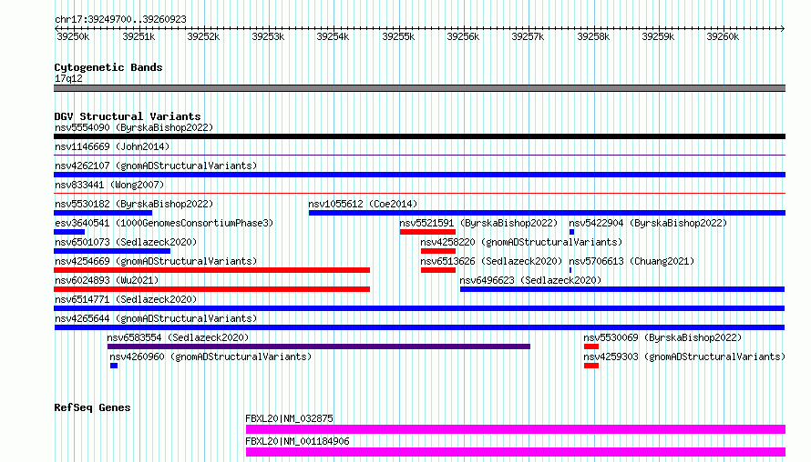The width and height of the screenshot is (811, 462).
Task: Open the Cytogenetic Bands track heading
Action: point(108,67)
